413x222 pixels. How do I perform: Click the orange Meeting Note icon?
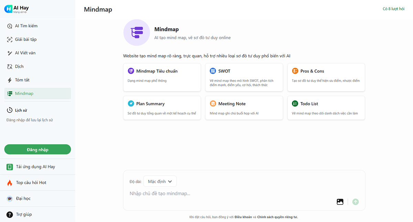tap(213, 103)
